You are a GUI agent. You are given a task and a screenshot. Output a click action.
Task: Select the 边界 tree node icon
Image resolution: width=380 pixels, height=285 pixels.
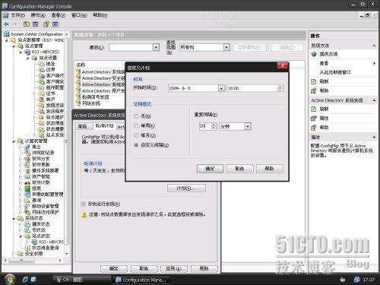tap(42, 70)
